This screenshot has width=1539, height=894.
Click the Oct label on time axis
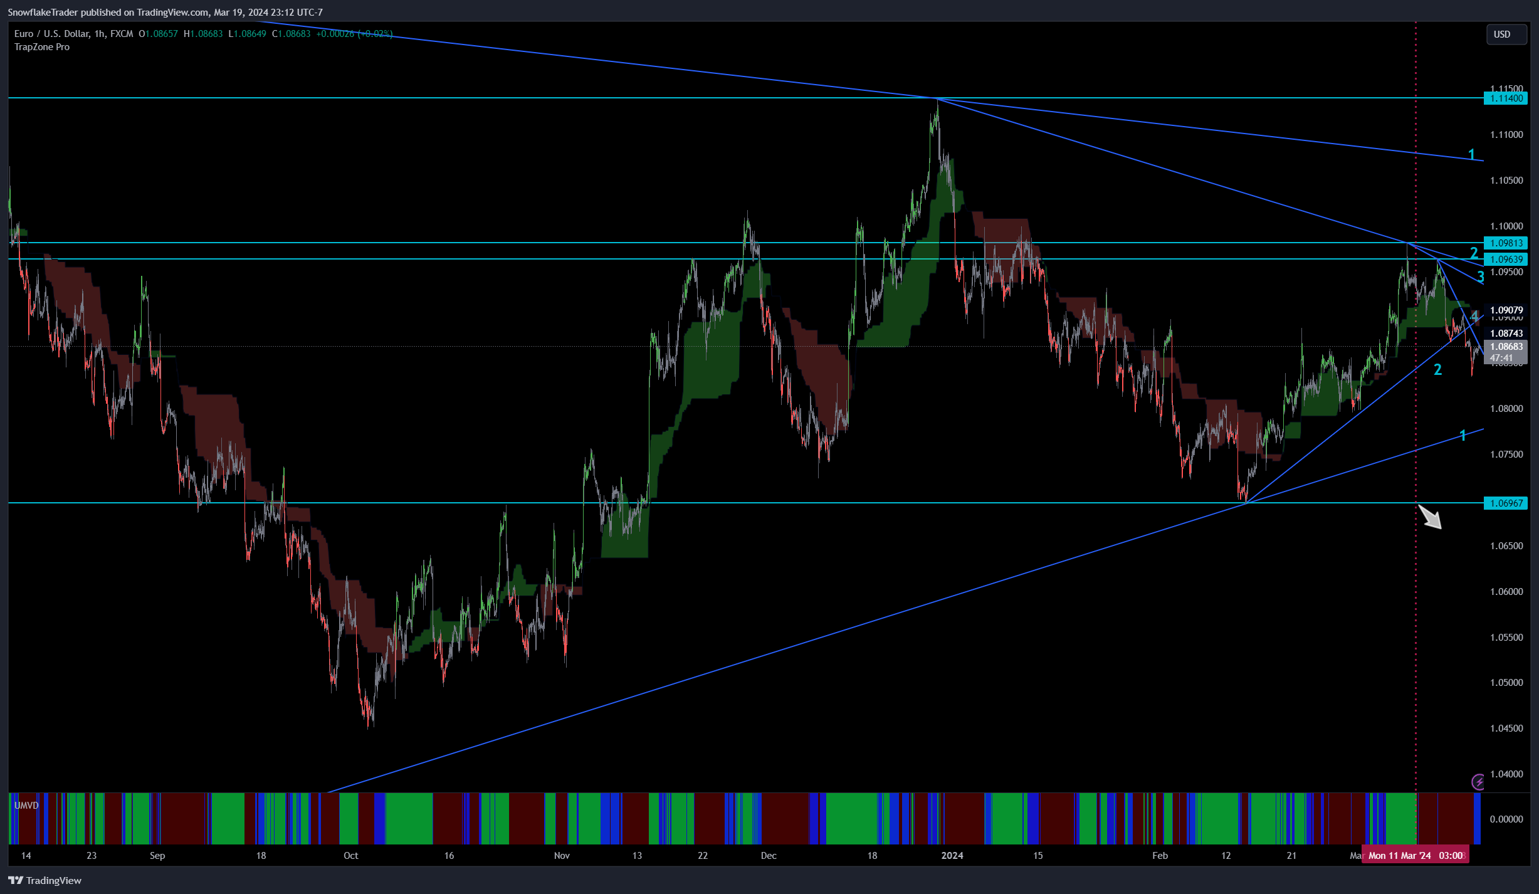click(351, 856)
